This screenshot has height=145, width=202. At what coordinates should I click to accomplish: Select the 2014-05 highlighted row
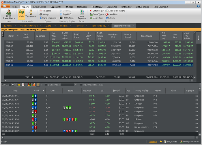click(x=99, y=65)
